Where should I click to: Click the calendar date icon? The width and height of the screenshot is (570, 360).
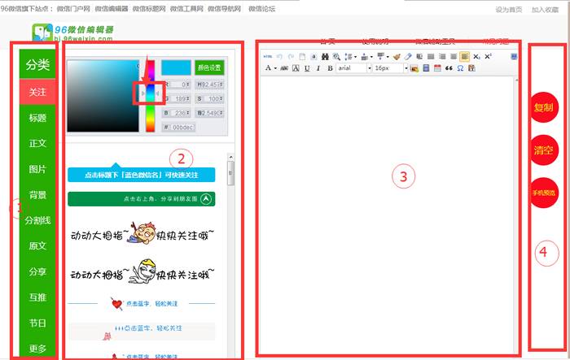click(437, 68)
